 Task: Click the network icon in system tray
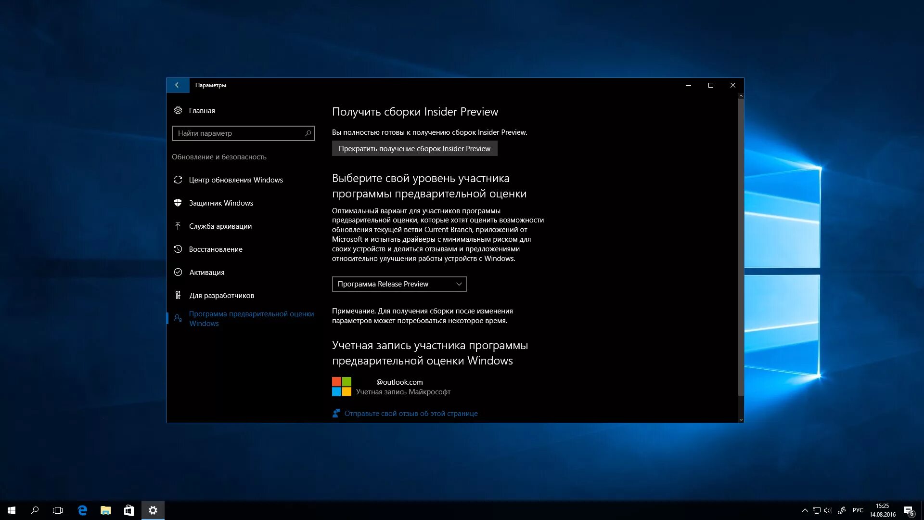pos(816,510)
